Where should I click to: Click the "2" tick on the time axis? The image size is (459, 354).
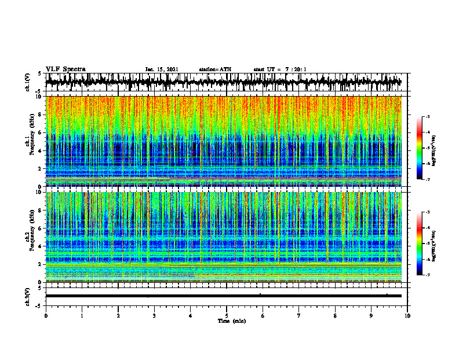[118, 316]
